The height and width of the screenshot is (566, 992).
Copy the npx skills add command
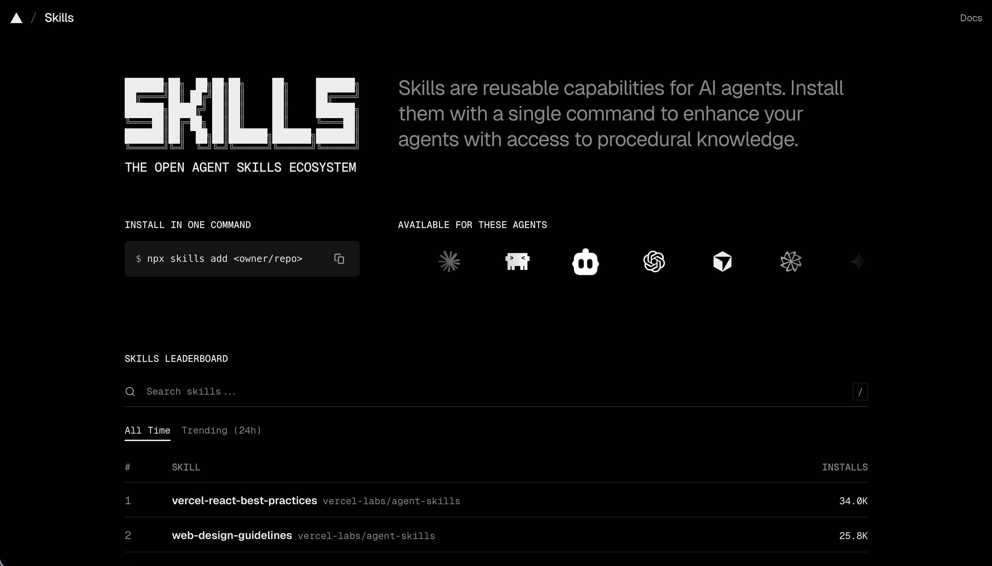click(x=339, y=259)
